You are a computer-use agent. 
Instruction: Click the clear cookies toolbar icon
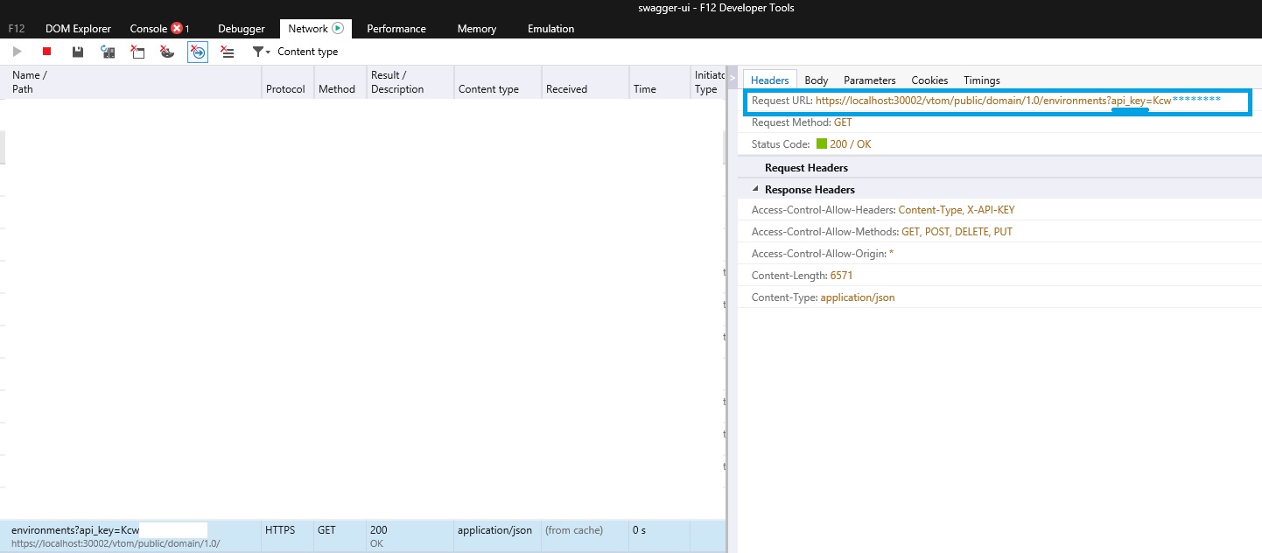[x=167, y=52]
